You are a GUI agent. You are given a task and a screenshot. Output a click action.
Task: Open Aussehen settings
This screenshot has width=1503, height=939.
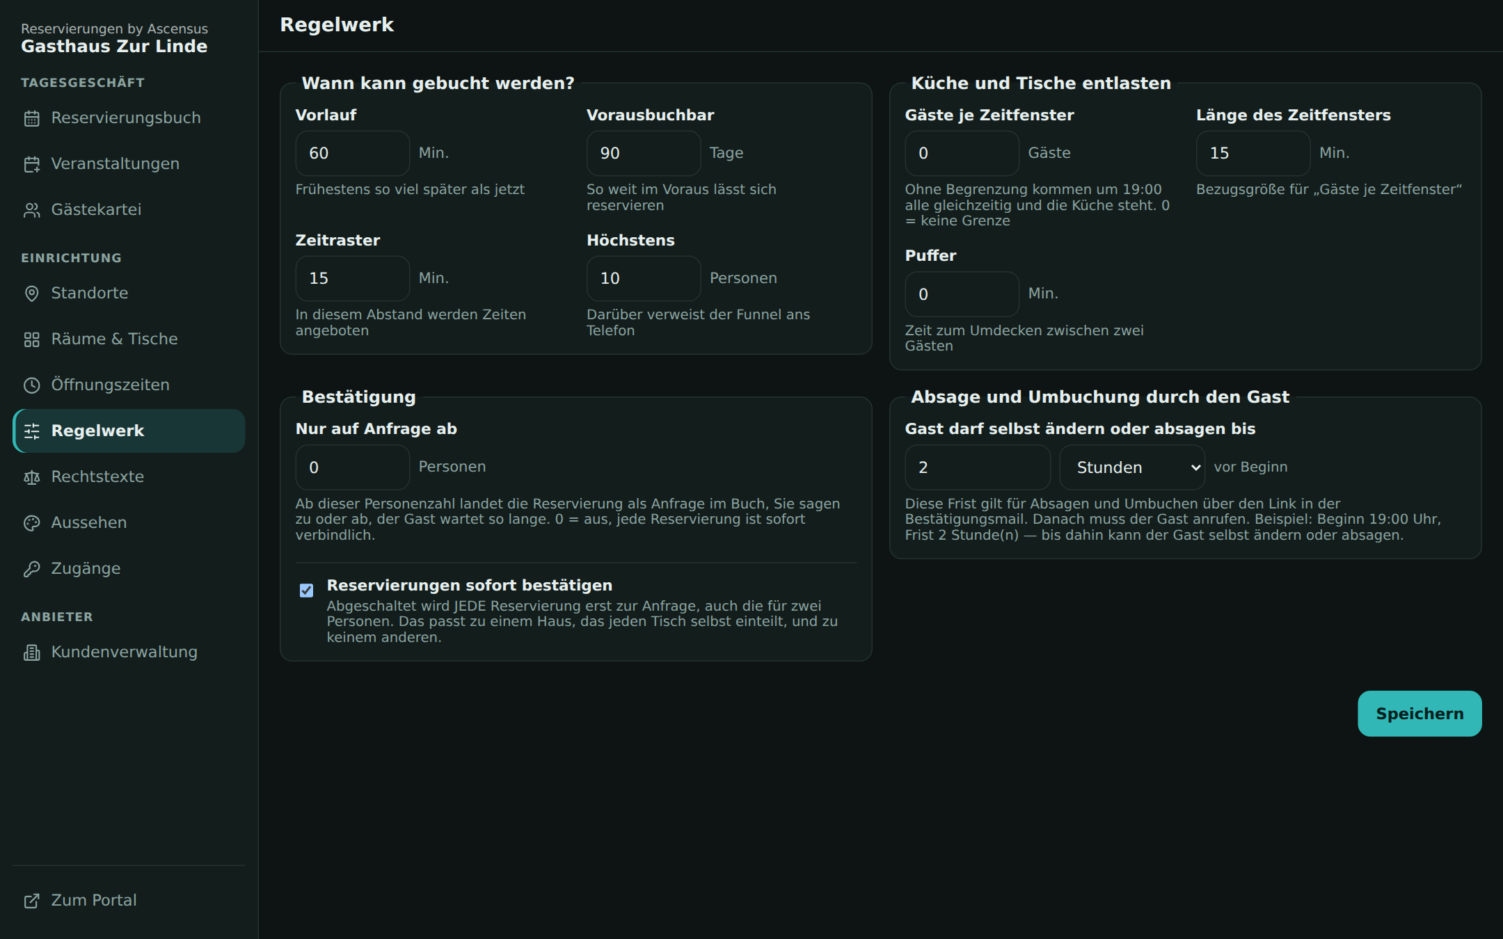[129, 523]
